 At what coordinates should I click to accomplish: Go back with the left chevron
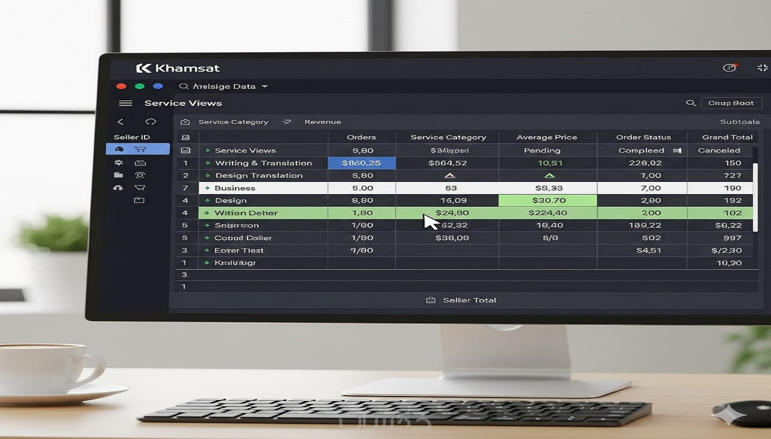point(120,122)
